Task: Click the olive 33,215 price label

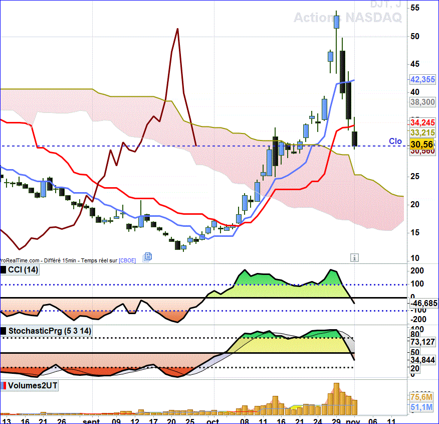Action: point(422,132)
